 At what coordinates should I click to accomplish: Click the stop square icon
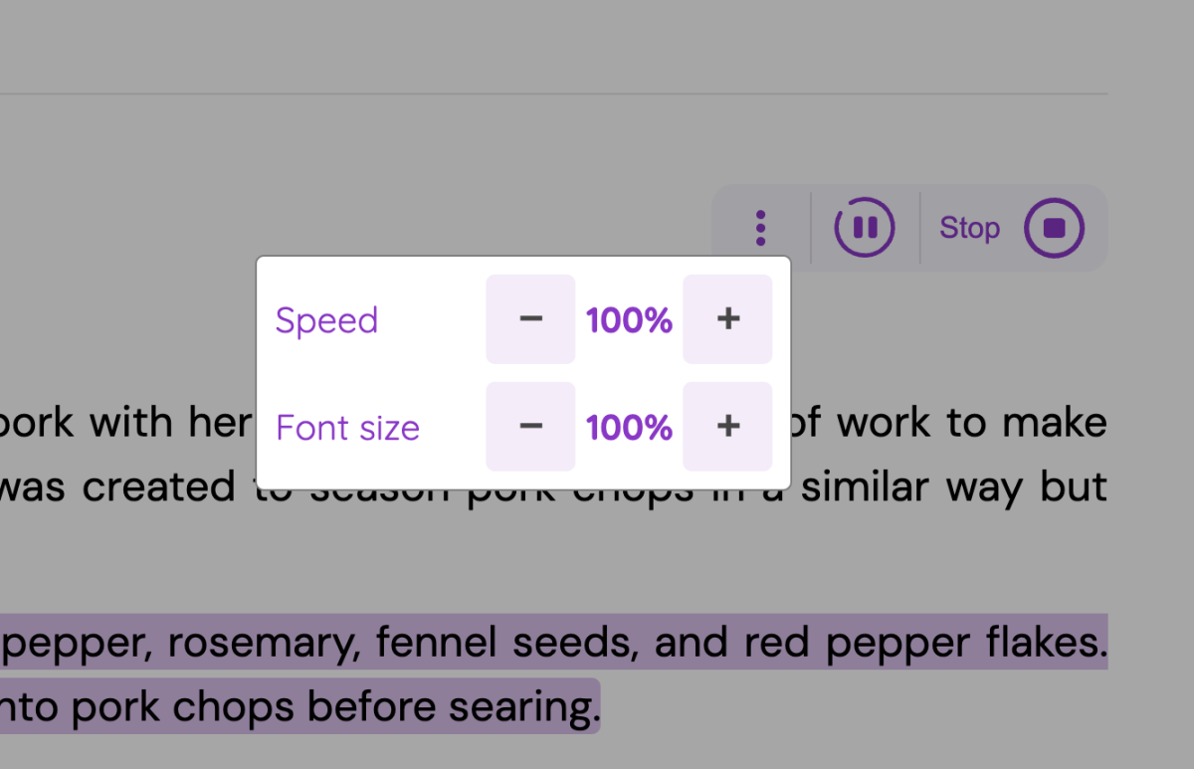[1054, 228]
